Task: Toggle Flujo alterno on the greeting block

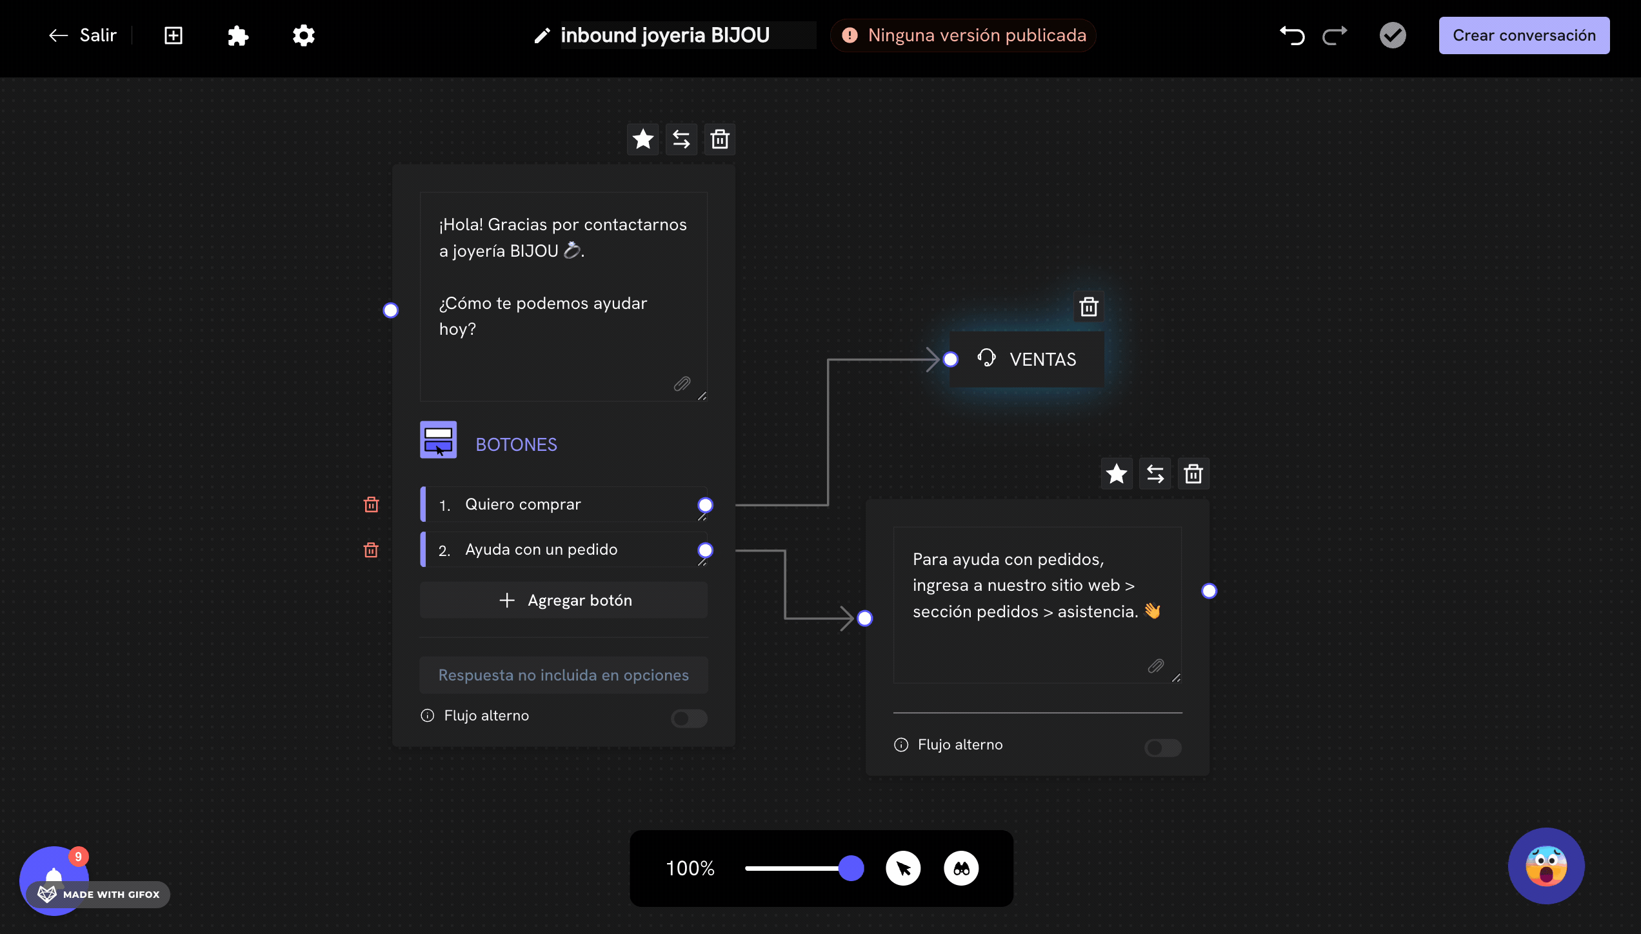Action: pyautogui.click(x=689, y=718)
